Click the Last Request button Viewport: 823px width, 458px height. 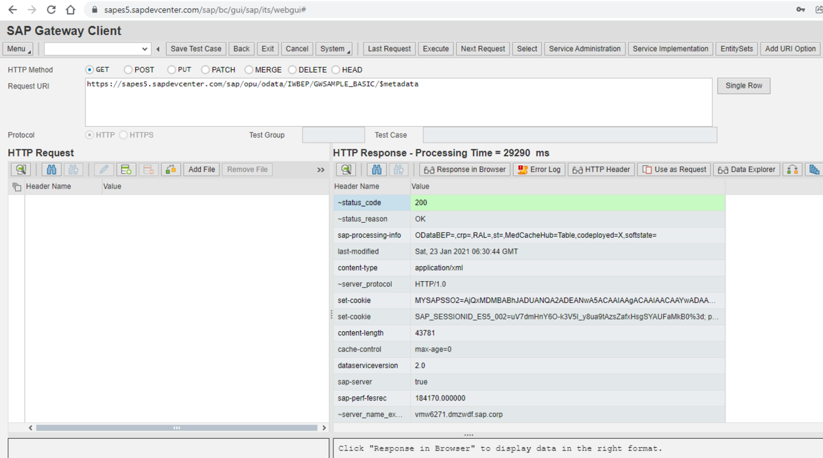[x=390, y=49]
